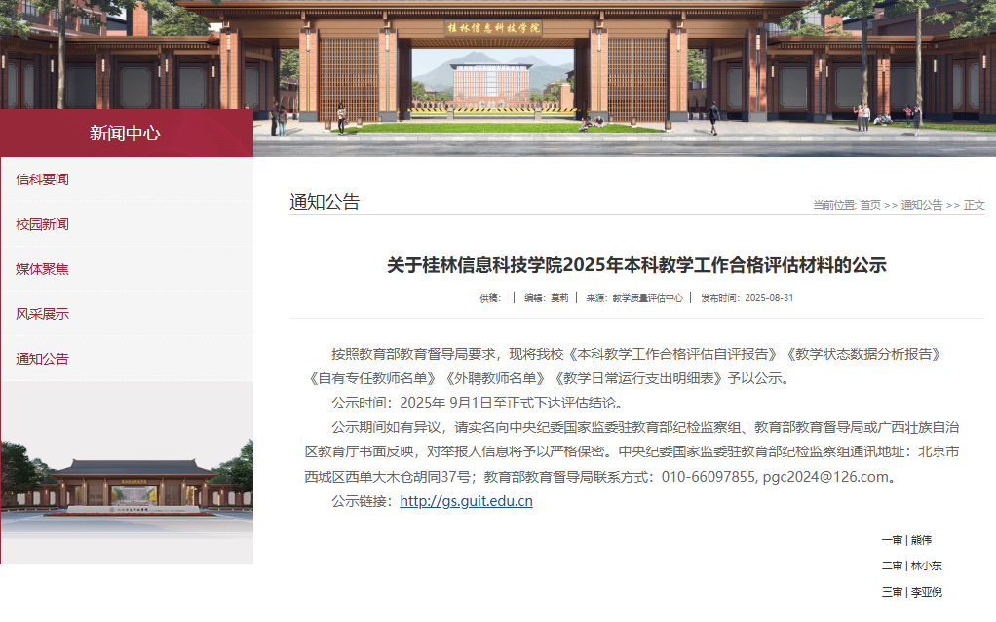Navigate to 首页 via breadcrumb
Image resolution: width=996 pixels, height=622 pixels.
[x=869, y=205]
